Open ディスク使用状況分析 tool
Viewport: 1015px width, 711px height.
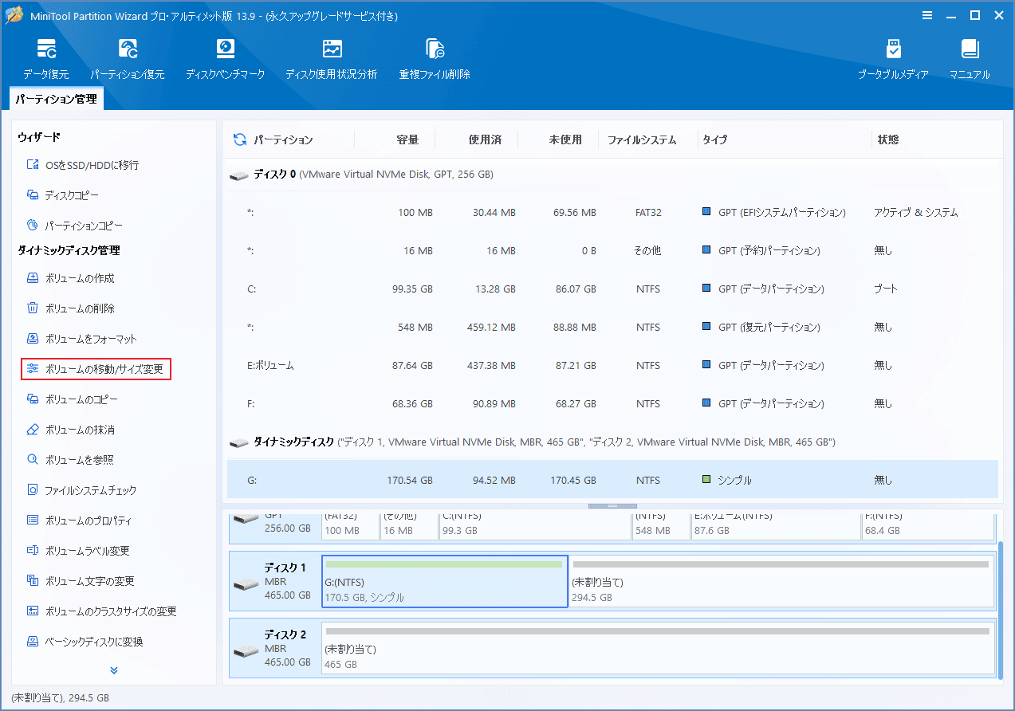point(332,59)
